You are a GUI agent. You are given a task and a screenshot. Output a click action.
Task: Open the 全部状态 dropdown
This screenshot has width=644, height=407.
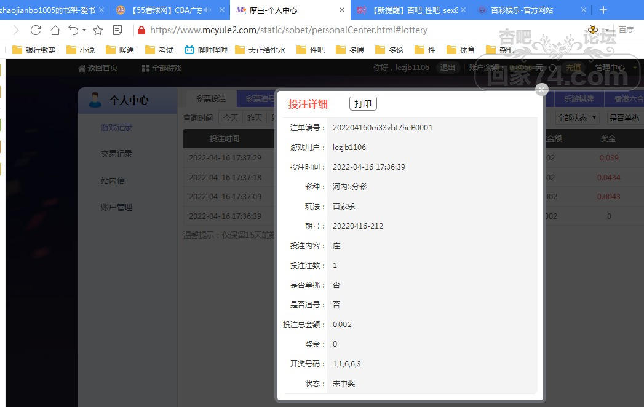576,118
